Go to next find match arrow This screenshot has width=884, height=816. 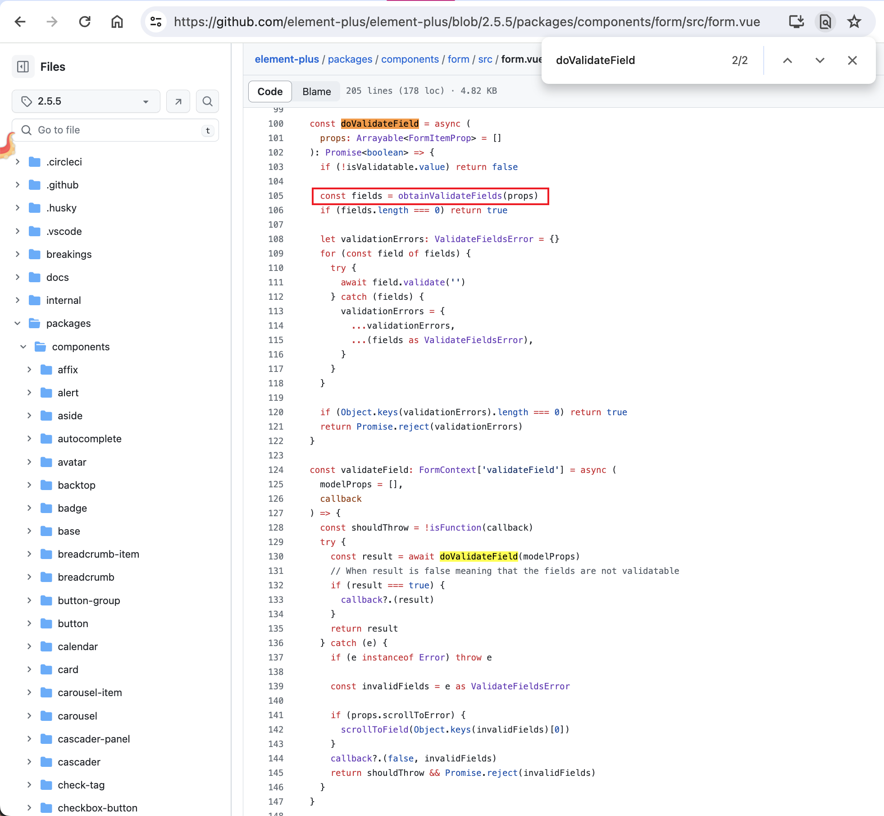click(820, 60)
